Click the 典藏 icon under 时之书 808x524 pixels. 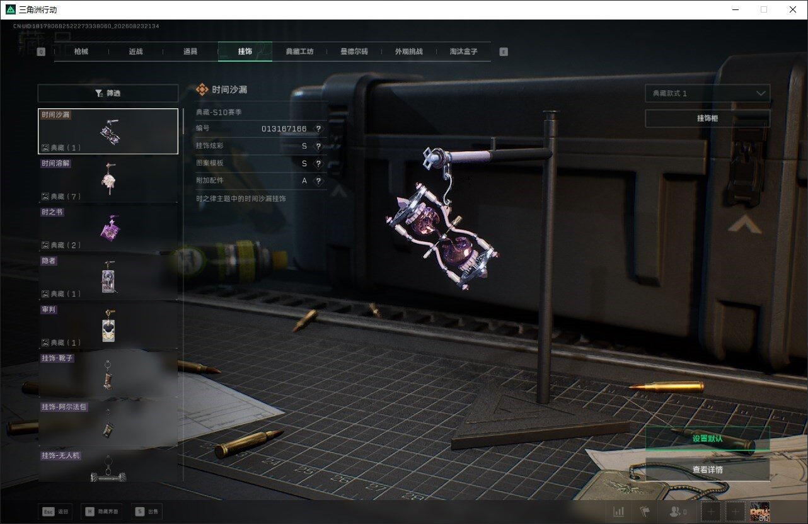45,245
